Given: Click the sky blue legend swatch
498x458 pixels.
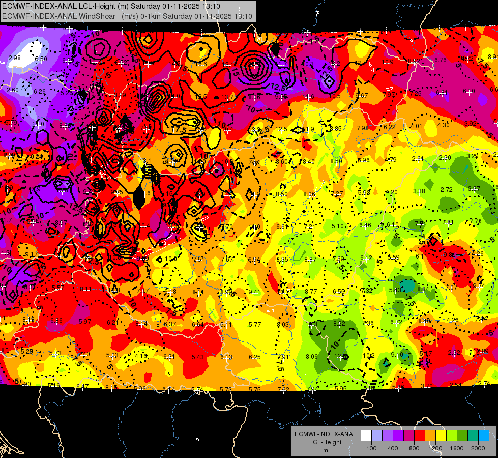Looking at the screenshot, I should point(483,436).
